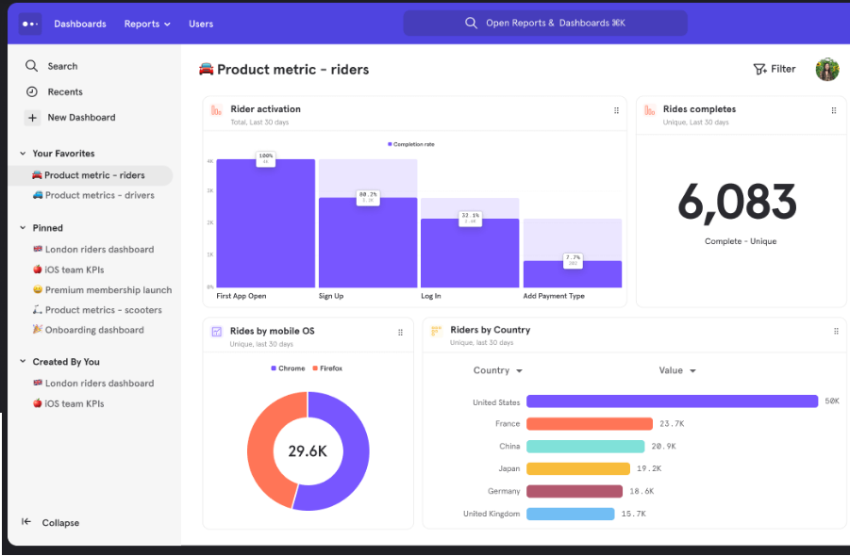The width and height of the screenshot is (850, 556).
Task: Click drag handle on Rider activation card
Action: tap(617, 110)
